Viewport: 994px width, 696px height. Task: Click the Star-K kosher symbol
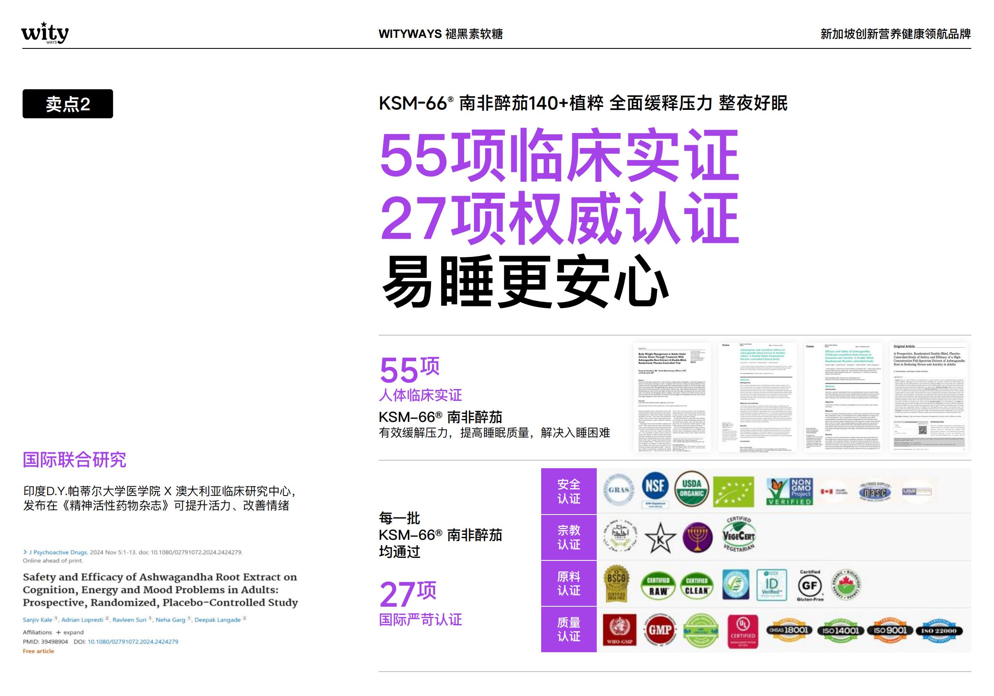coord(660,539)
